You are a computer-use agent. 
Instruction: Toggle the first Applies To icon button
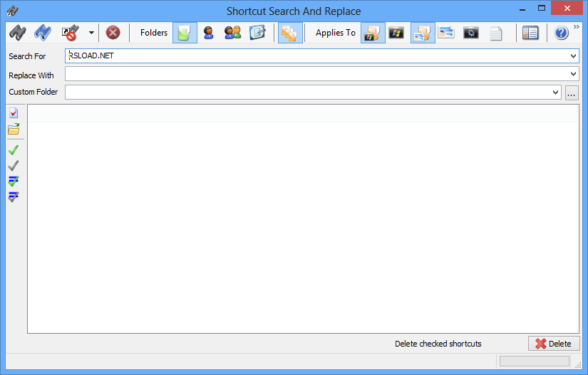tap(373, 33)
